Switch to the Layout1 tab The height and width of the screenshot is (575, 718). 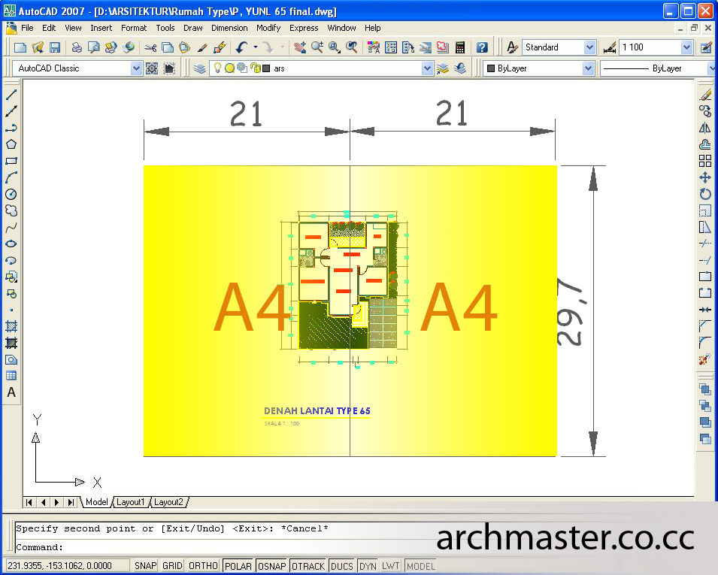[131, 501]
